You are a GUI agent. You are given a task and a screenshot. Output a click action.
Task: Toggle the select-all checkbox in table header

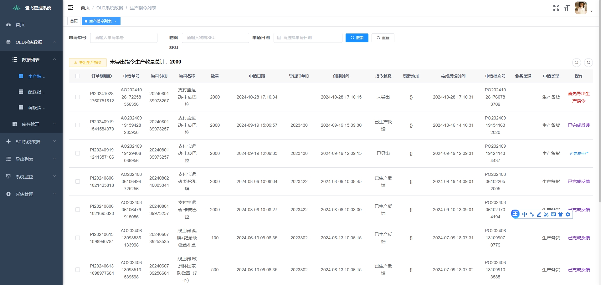(x=78, y=76)
